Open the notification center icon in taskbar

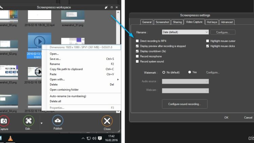tap(100, 139)
